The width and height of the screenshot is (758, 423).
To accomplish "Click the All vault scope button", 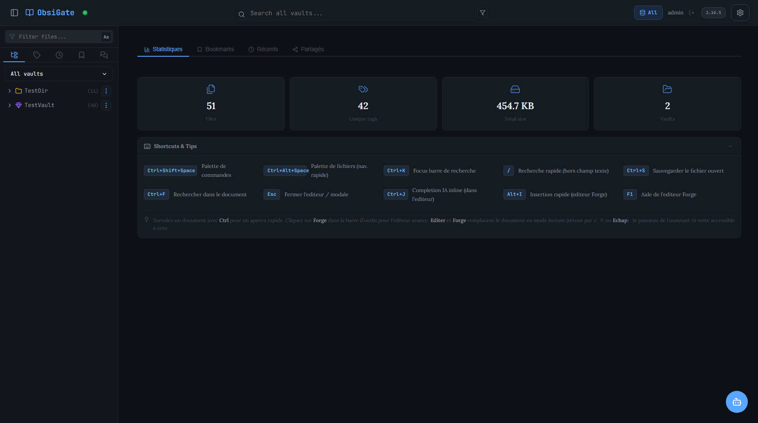I will point(648,13).
